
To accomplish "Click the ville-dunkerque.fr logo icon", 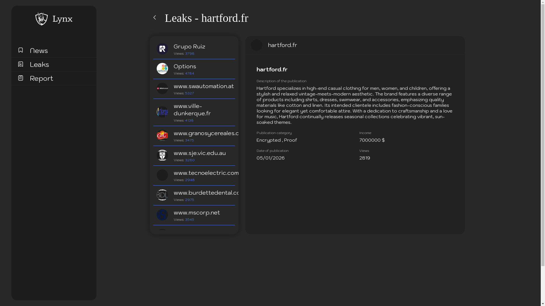I will 162,112.
